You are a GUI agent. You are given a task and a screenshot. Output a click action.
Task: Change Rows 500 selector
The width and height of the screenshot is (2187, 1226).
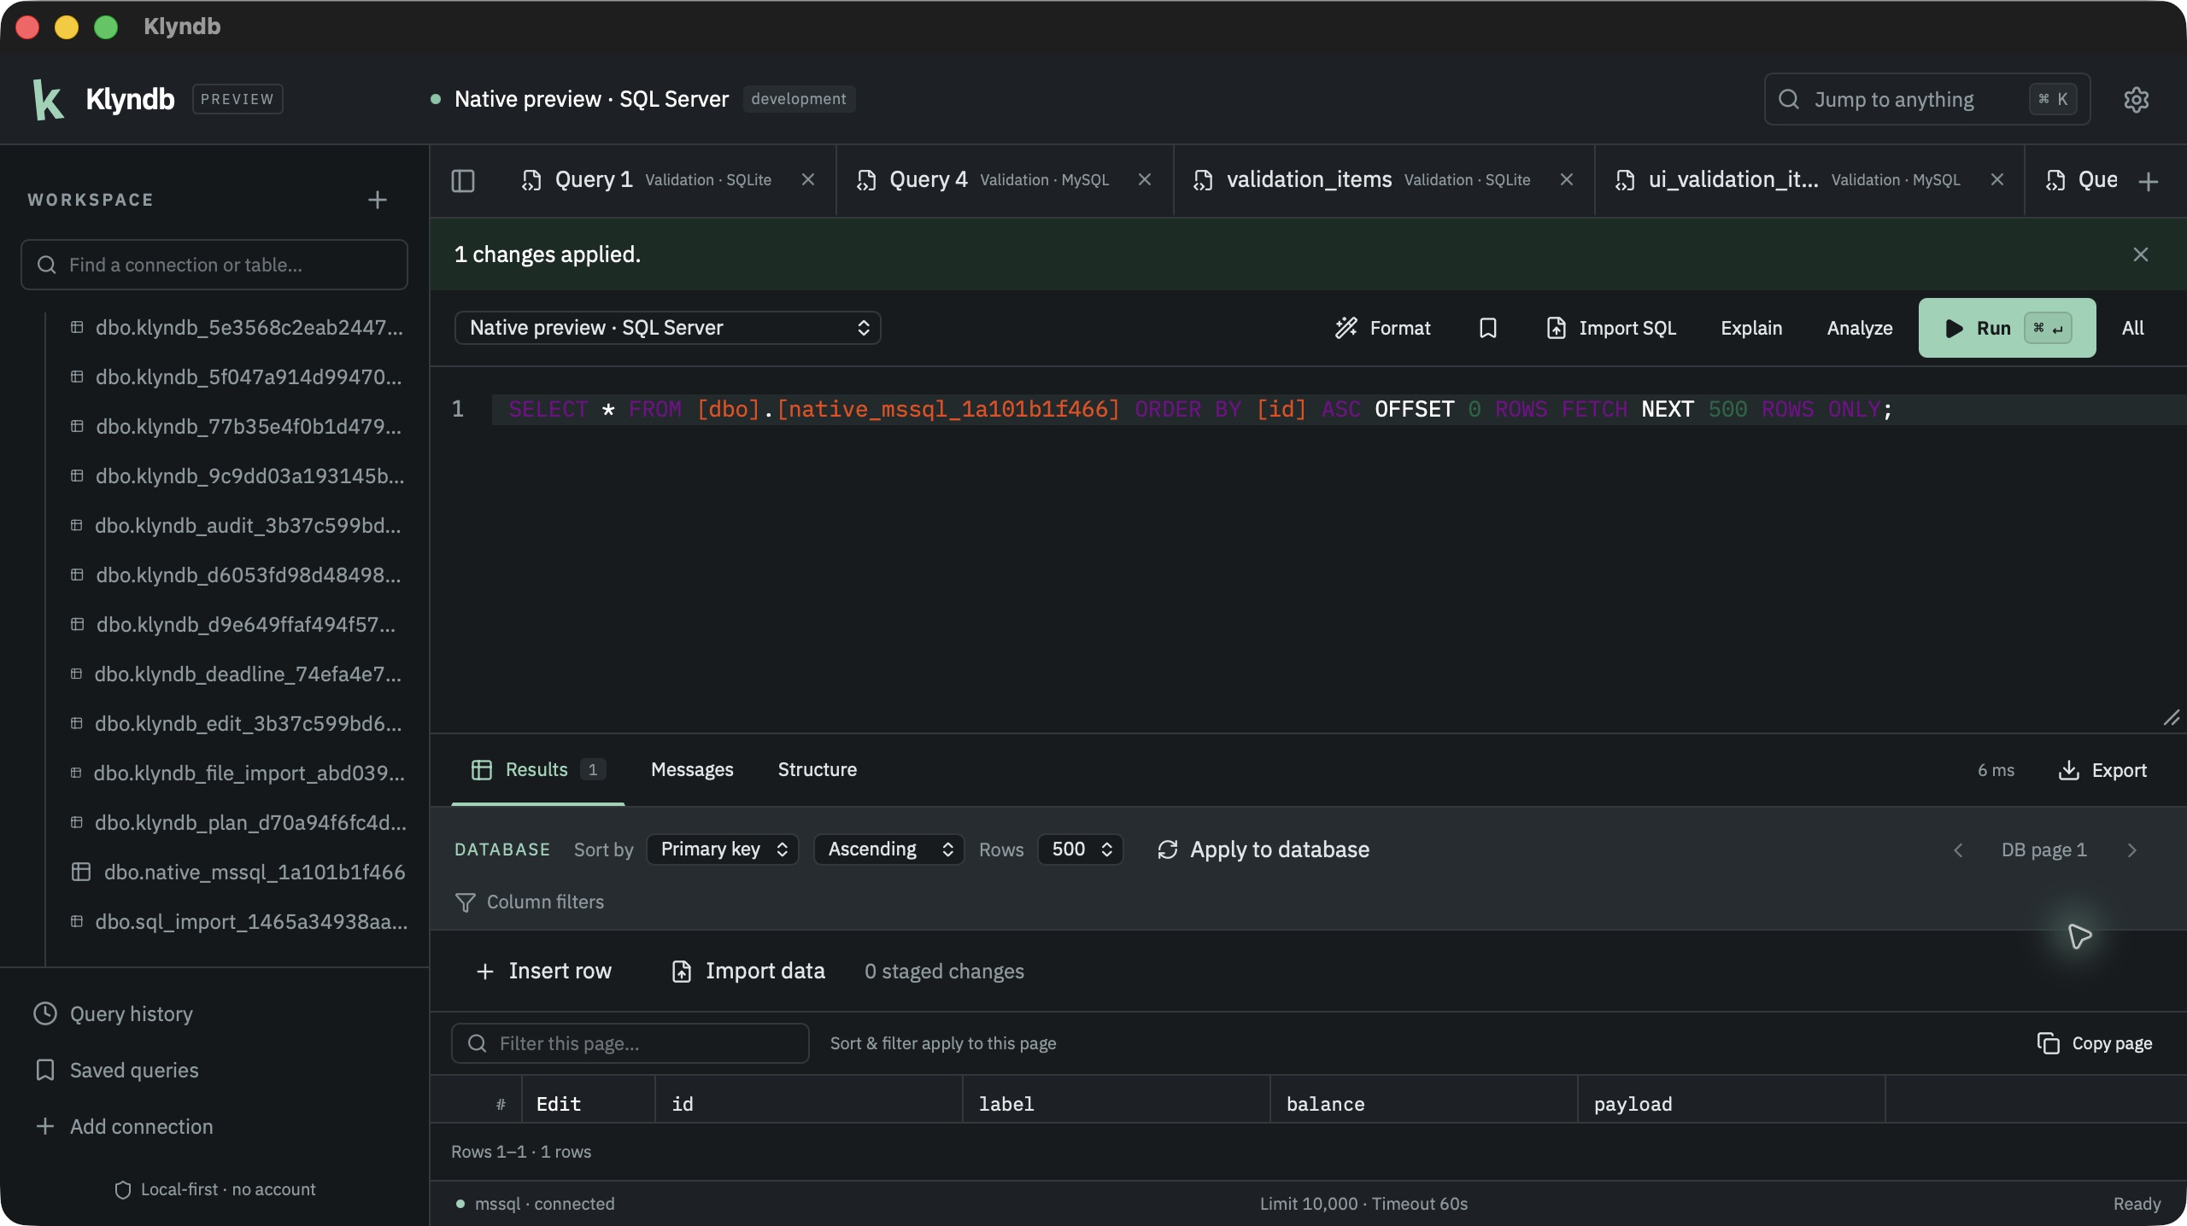point(1081,849)
